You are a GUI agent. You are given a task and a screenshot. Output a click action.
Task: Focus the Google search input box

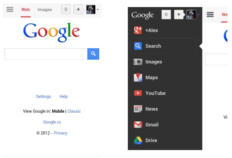click(46, 54)
